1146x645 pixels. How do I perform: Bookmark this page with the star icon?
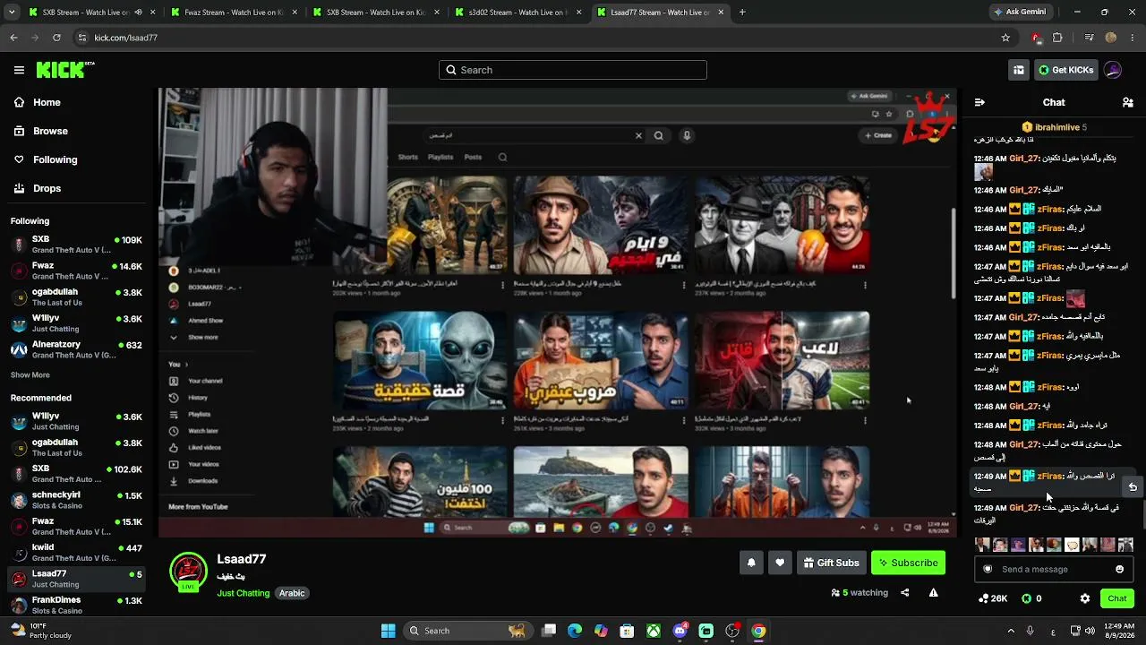(x=1005, y=38)
